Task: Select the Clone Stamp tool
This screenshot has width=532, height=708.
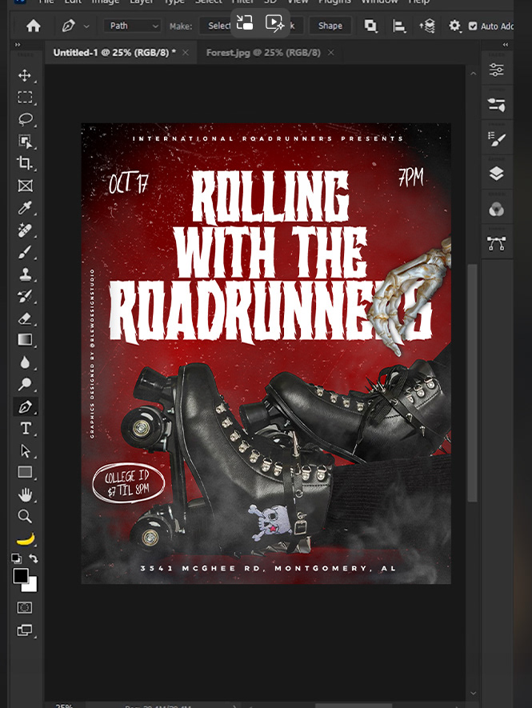Action: pos(25,274)
